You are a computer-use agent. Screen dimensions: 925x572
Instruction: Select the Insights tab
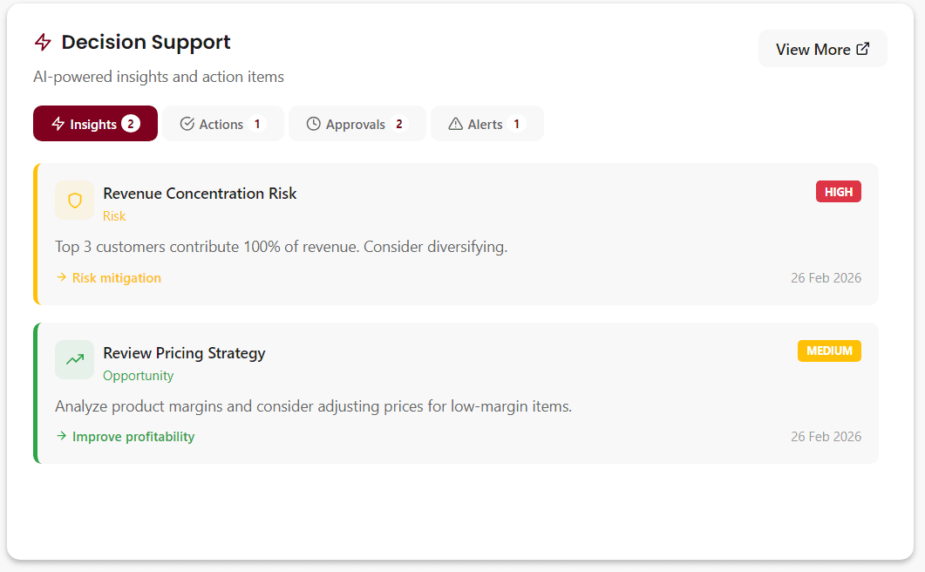click(x=95, y=123)
